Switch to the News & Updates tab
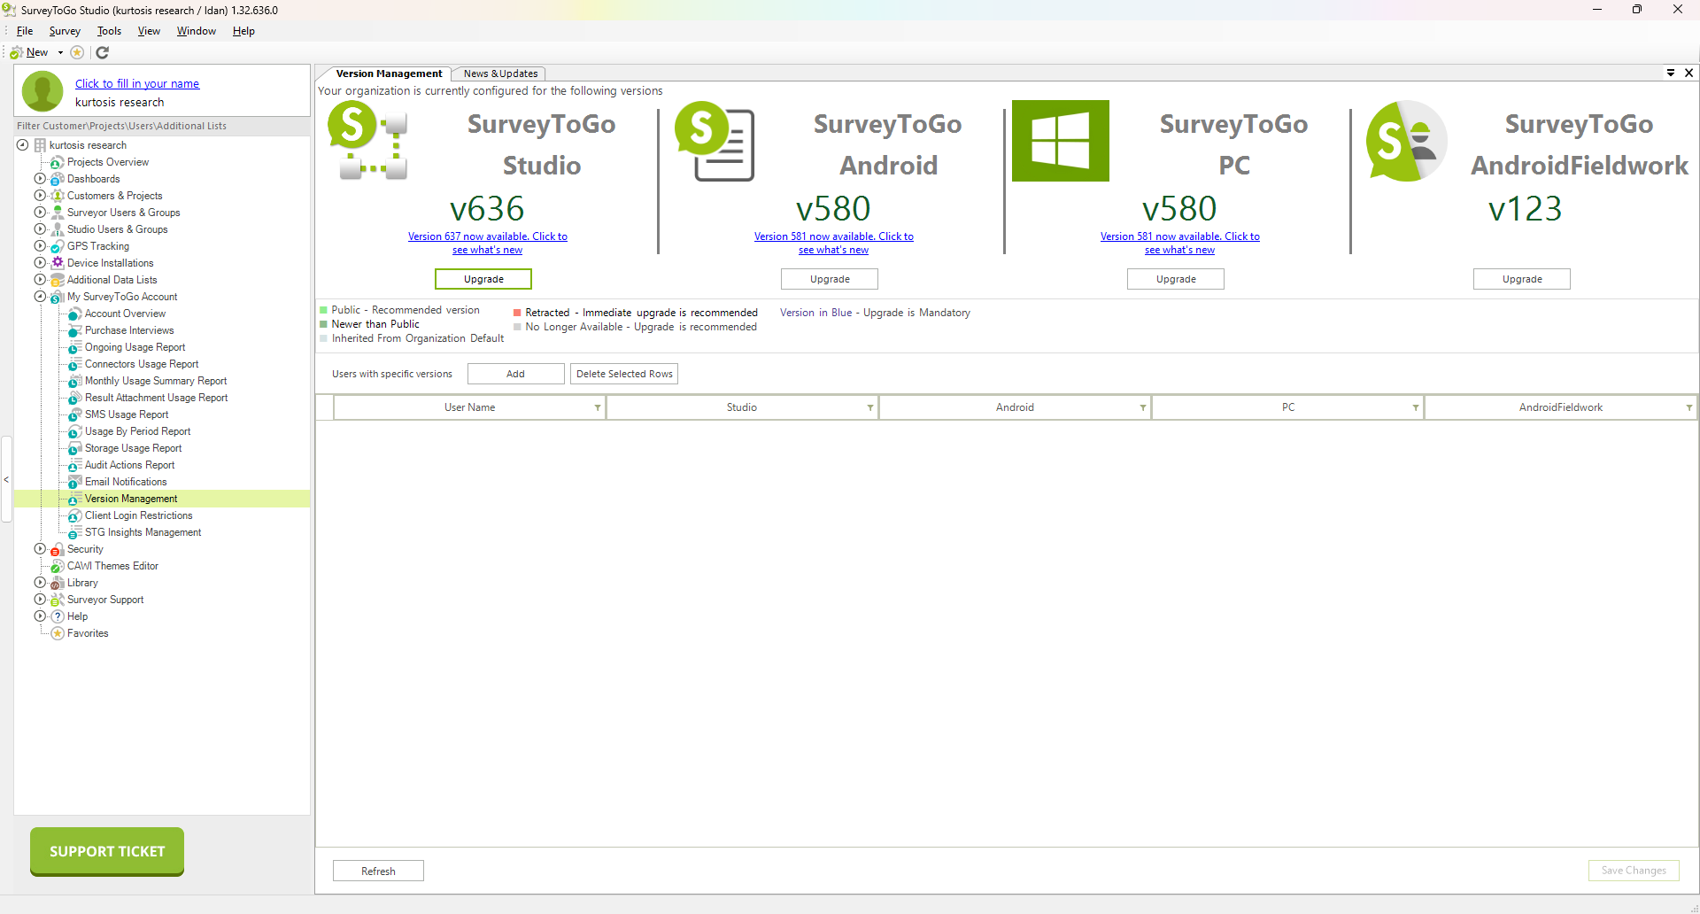 [x=498, y=74]
